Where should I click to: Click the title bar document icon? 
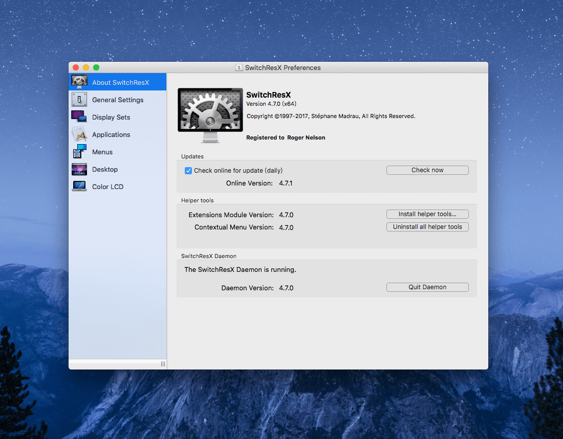click(x=239, y=67)
